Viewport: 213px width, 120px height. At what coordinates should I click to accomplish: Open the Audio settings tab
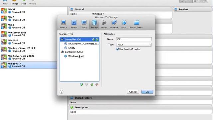104,24
